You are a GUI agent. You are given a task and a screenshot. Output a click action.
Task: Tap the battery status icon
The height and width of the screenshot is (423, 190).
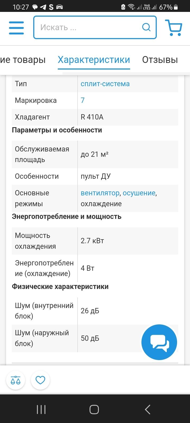pyautogui.click(x=176, y=7)
